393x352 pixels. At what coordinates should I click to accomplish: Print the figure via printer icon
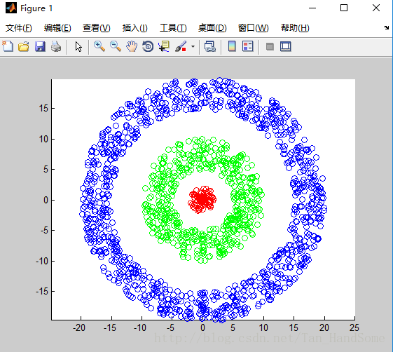(x=56, y=47)
